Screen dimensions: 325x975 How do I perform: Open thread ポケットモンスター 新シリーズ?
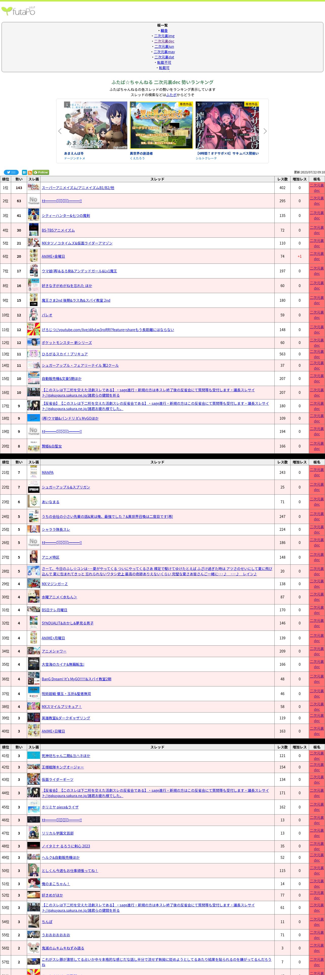point(67,343)
